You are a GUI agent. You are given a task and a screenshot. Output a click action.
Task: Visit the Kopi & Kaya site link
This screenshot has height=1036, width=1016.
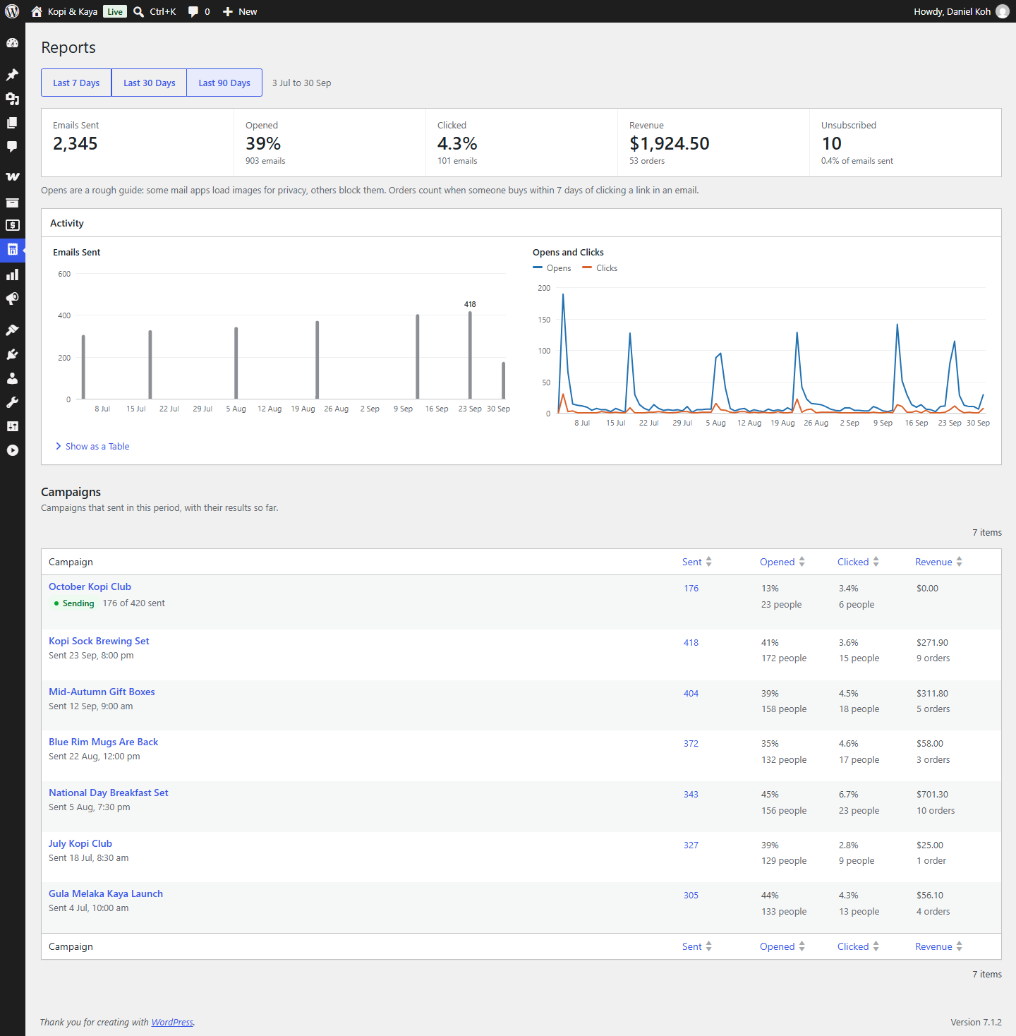64,11
